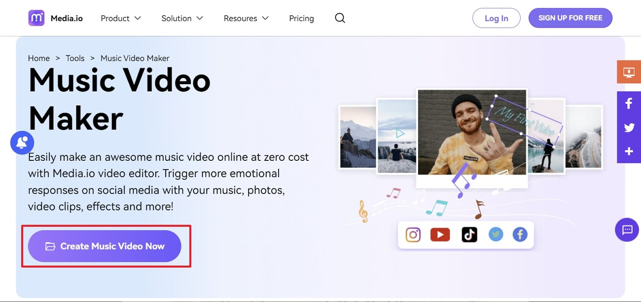Expand the Solution dropdown

(x=182, y=18)
